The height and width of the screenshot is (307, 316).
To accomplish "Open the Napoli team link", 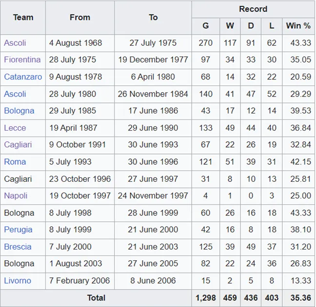I will tap(16, 196).
